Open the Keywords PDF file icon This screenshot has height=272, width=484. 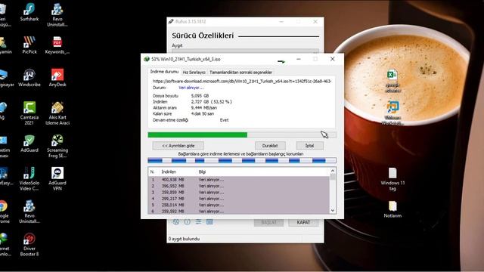(x=57, y=45)
